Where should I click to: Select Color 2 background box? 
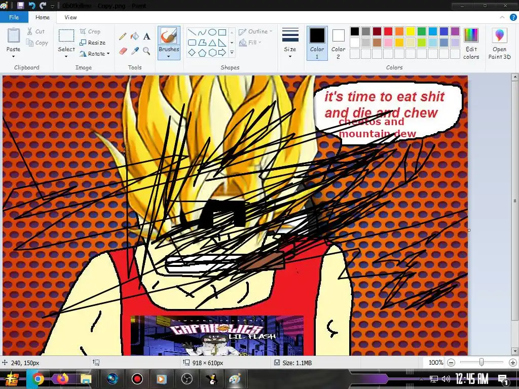pos(338,44)
